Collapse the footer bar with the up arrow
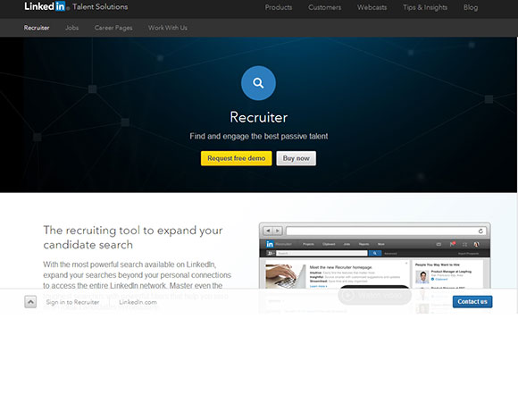The height and width of the screenshot is (420, 518). point(30,302)
